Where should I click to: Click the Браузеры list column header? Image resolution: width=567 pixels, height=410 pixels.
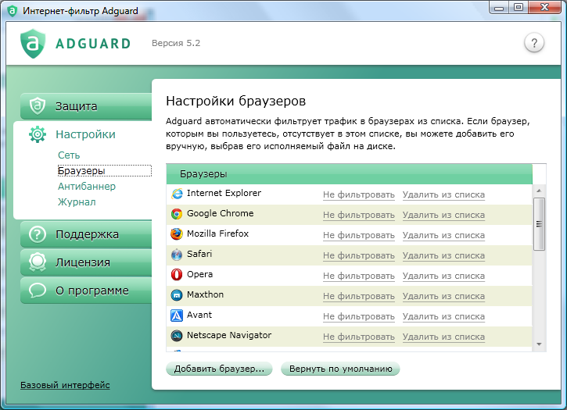(x=350, y=173)
